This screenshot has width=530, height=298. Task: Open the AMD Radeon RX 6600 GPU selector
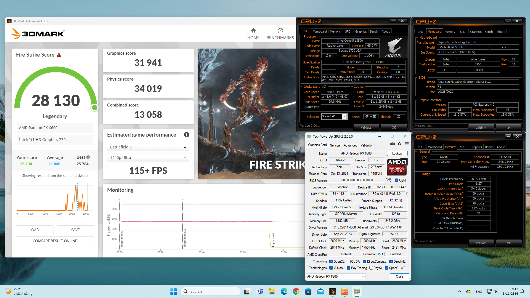click(336, 276)
